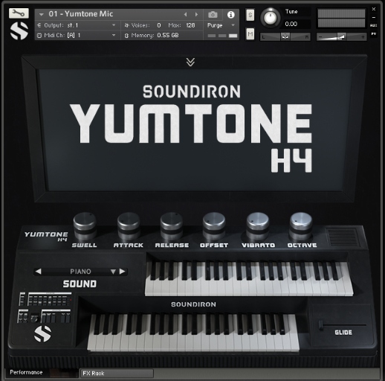This screenshot has width=385, height=381.
Task: Open the Midi Ch [A] 1 dropdown
Action: pyautogui.click(x=77, y=35)
